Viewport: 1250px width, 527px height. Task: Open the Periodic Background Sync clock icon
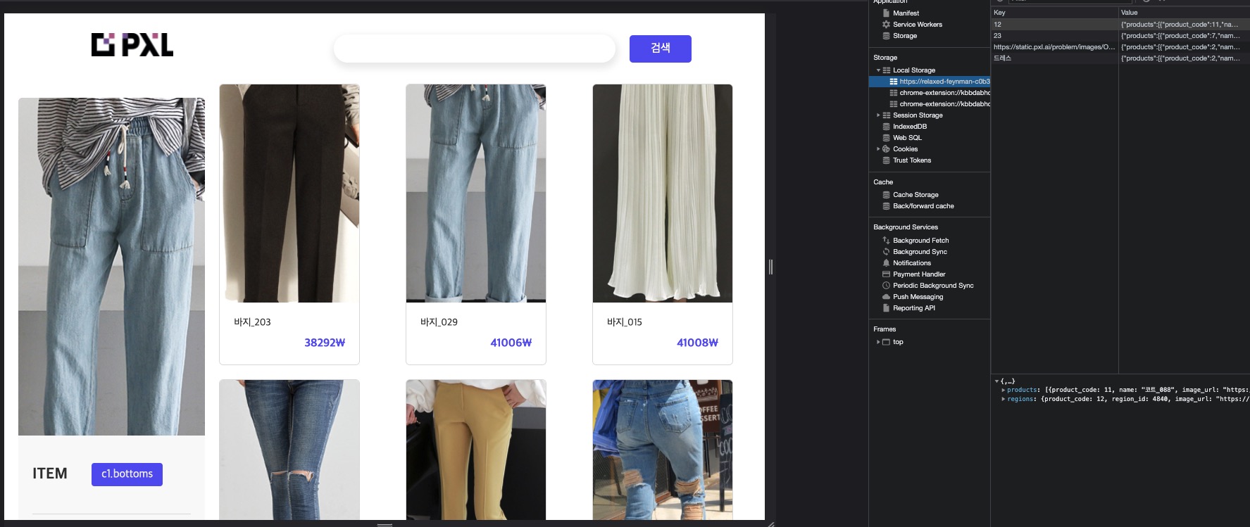(x=886, y=286)
